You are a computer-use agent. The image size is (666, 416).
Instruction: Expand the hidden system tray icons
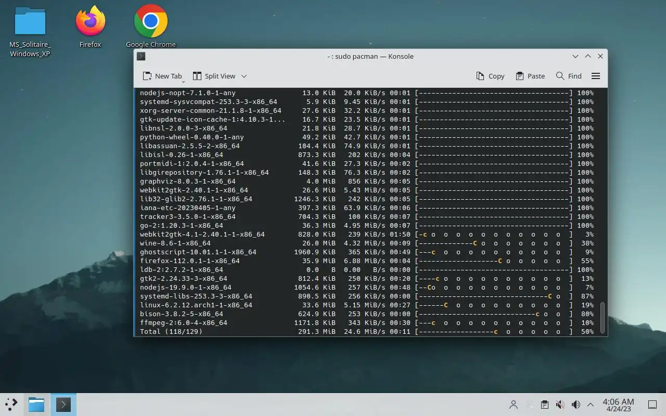(591, 405)
